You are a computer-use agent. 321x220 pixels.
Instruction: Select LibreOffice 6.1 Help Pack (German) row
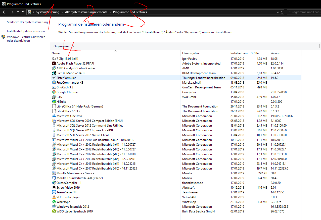[x=176, y=106]
